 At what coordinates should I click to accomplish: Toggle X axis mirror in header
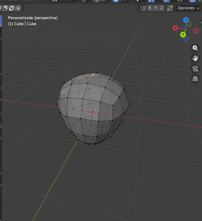[150, 8]
